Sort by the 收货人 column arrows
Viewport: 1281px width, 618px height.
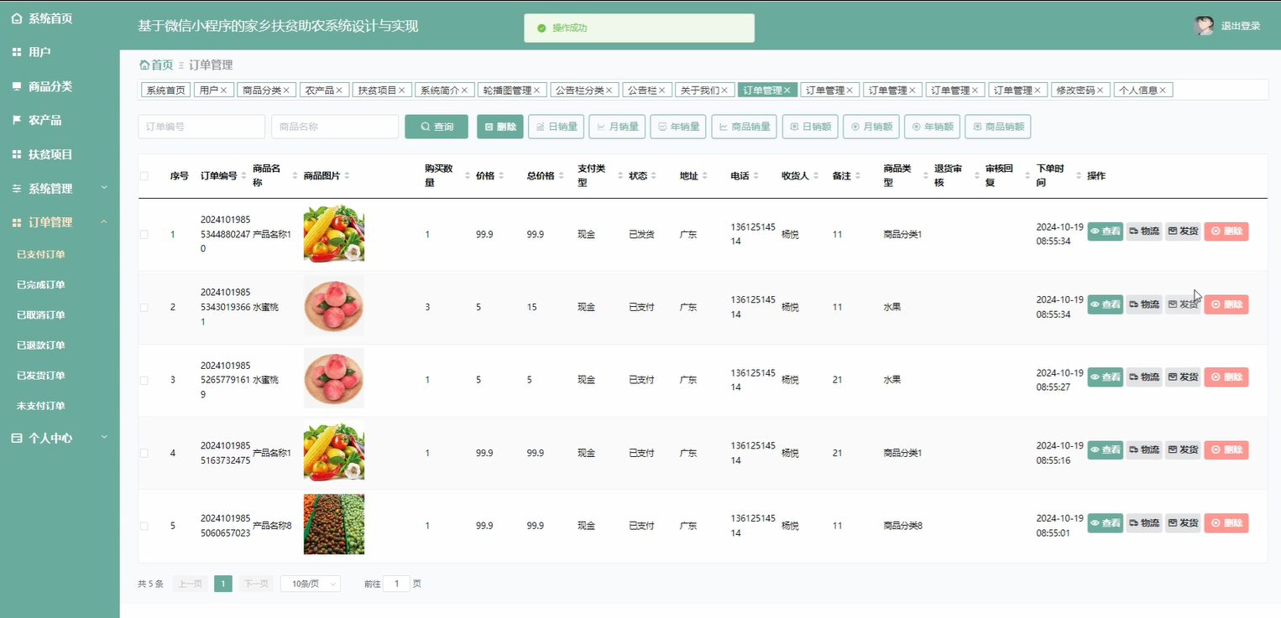[816, 176]
